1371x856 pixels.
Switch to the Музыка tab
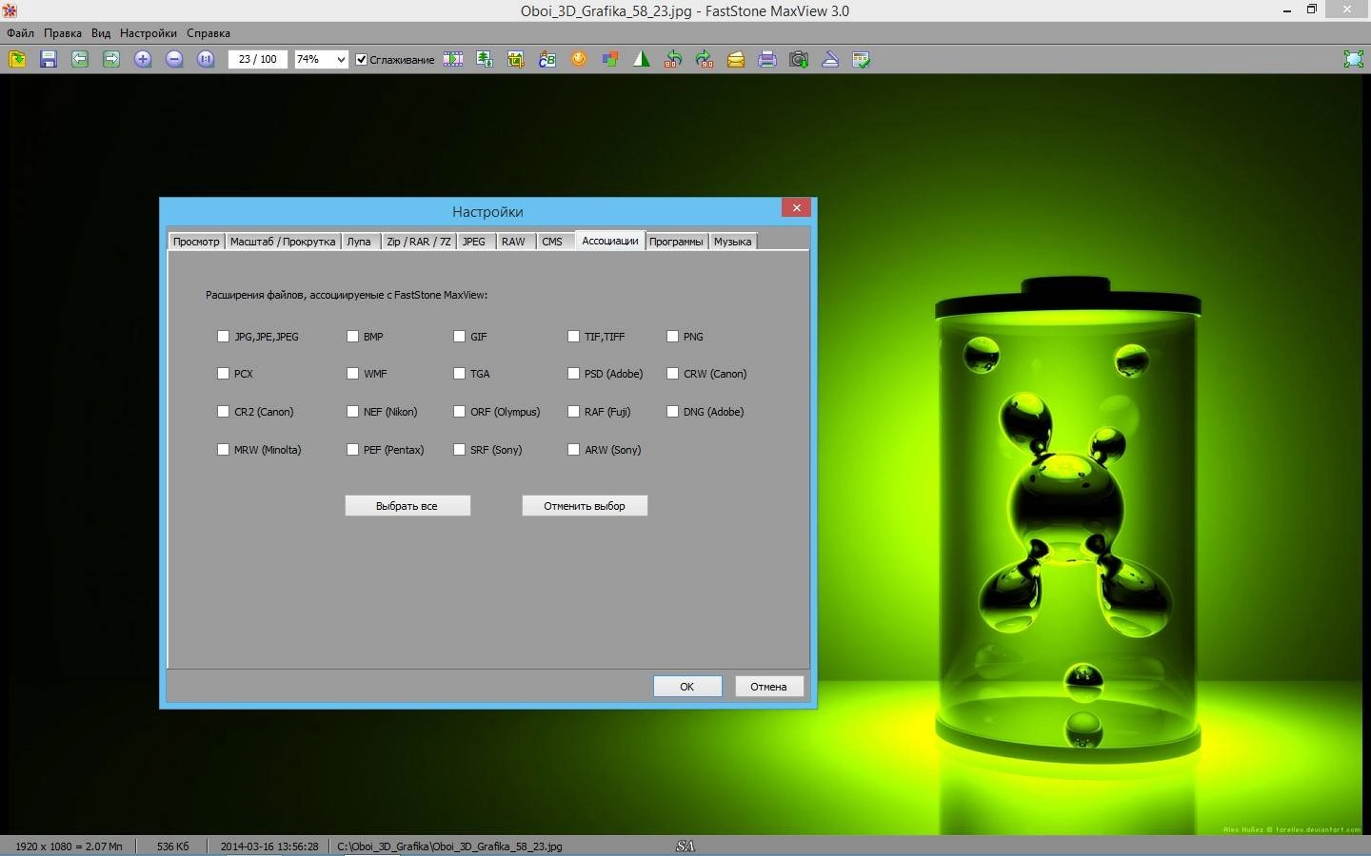point(733,242)
